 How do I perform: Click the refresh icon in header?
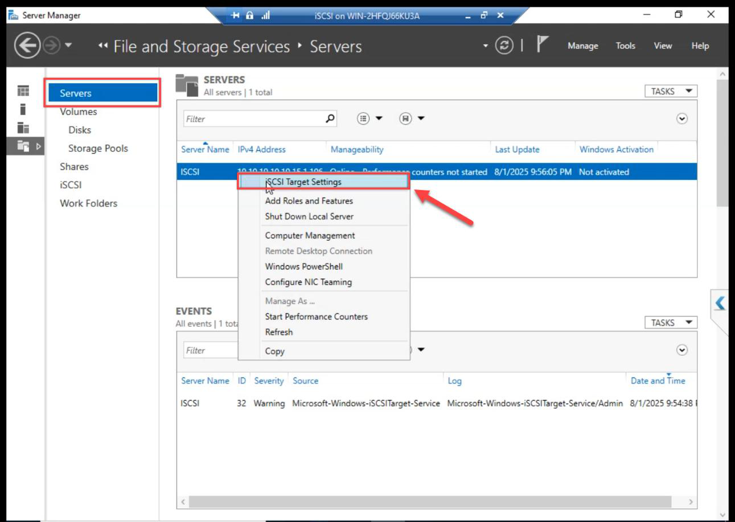(x=504, y=46)
